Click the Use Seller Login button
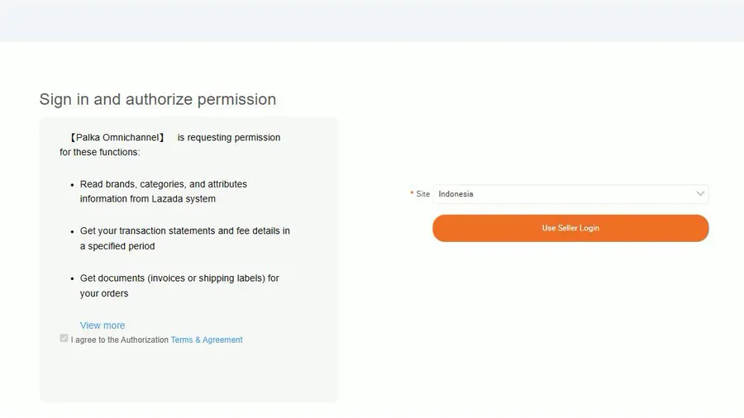This screenshot has height=418, width=744. tap(570, 228)
